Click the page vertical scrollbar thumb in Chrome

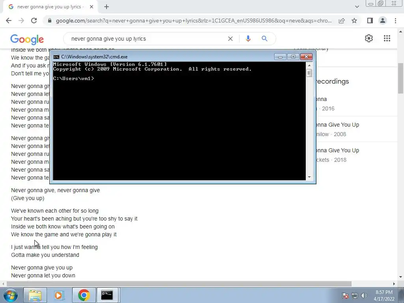click(x=400, y=79)
